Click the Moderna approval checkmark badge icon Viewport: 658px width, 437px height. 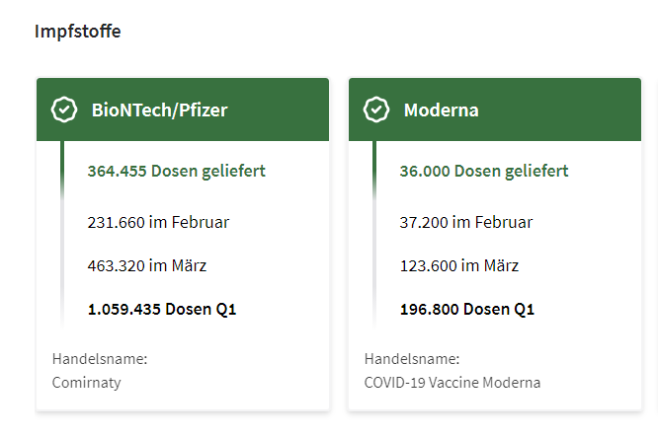point(376,109)
